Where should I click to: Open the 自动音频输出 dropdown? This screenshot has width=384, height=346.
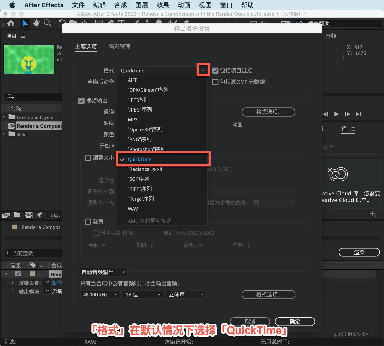(x=103, y=272)
